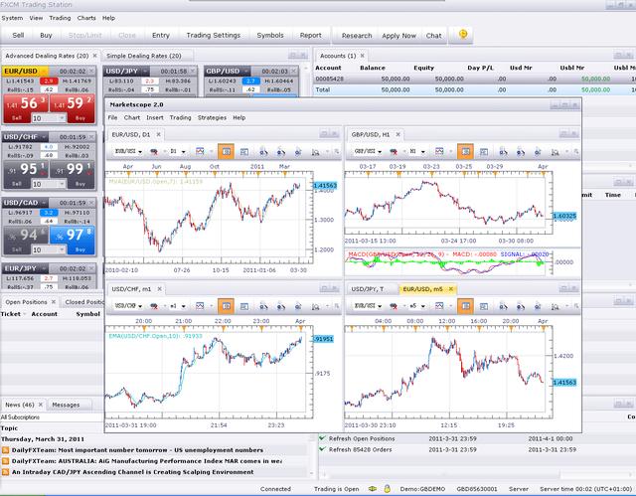This screenshot has height=496, width=636.
Task: Toggle the orange highlighted button in USD/CHF m1 toolbar
Action: point(226,306)
